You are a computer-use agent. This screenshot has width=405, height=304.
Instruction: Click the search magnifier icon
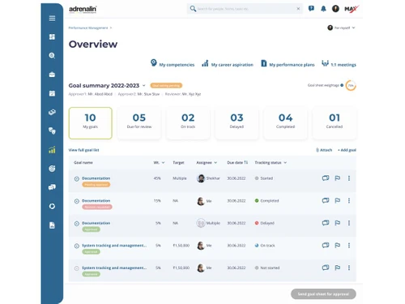[193, 9]
